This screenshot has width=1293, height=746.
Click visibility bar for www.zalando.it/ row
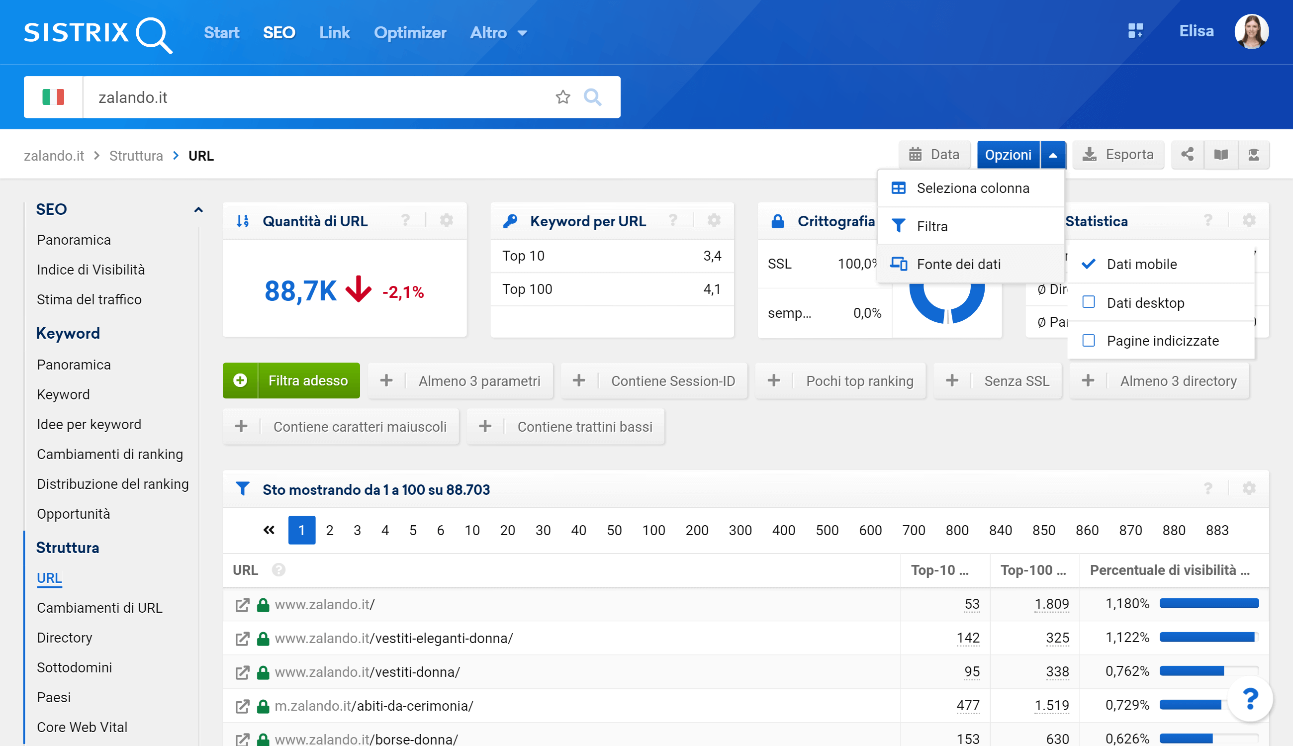(x=1208, y=603)
